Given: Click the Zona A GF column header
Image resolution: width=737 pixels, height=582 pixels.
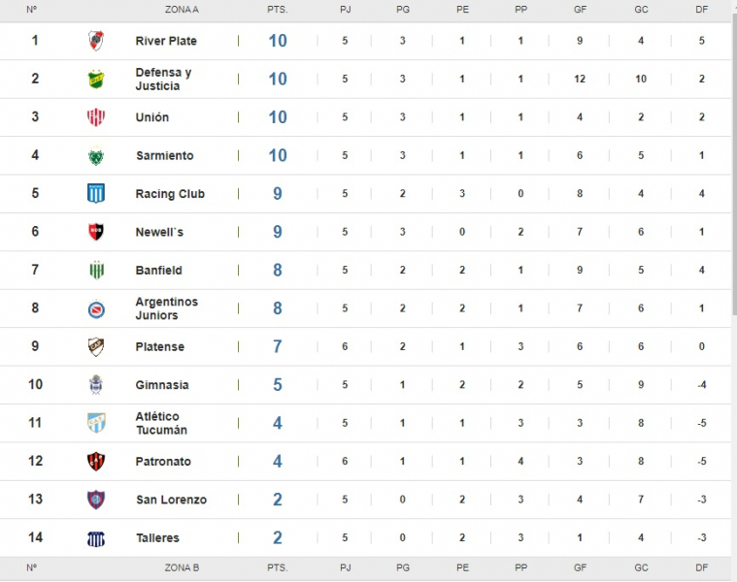Looking at the screenshot, I should pyautogui.click(x=580, y=10).
